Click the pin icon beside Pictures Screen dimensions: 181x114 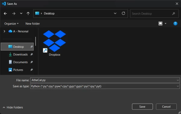pos(31,70)
